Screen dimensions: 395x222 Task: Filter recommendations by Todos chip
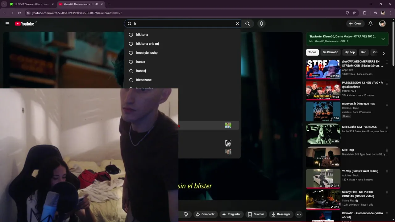point(312,52)
